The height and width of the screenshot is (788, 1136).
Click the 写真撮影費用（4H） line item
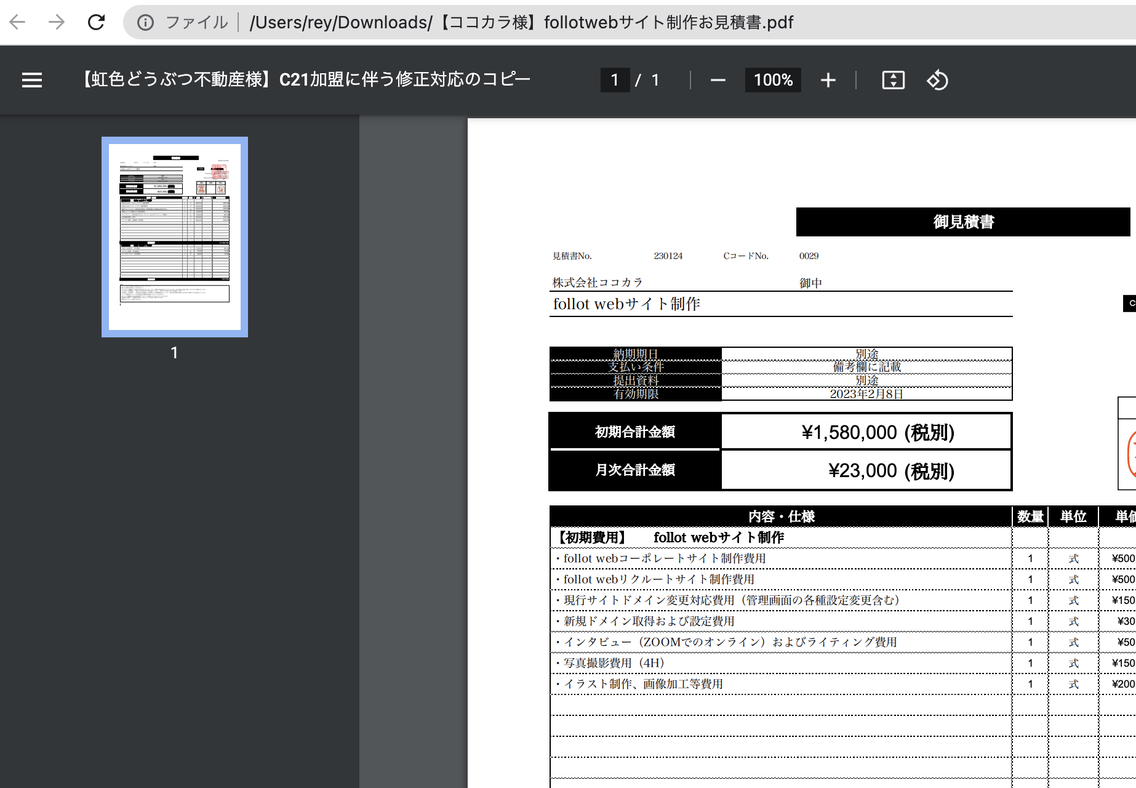pos(614,663)
